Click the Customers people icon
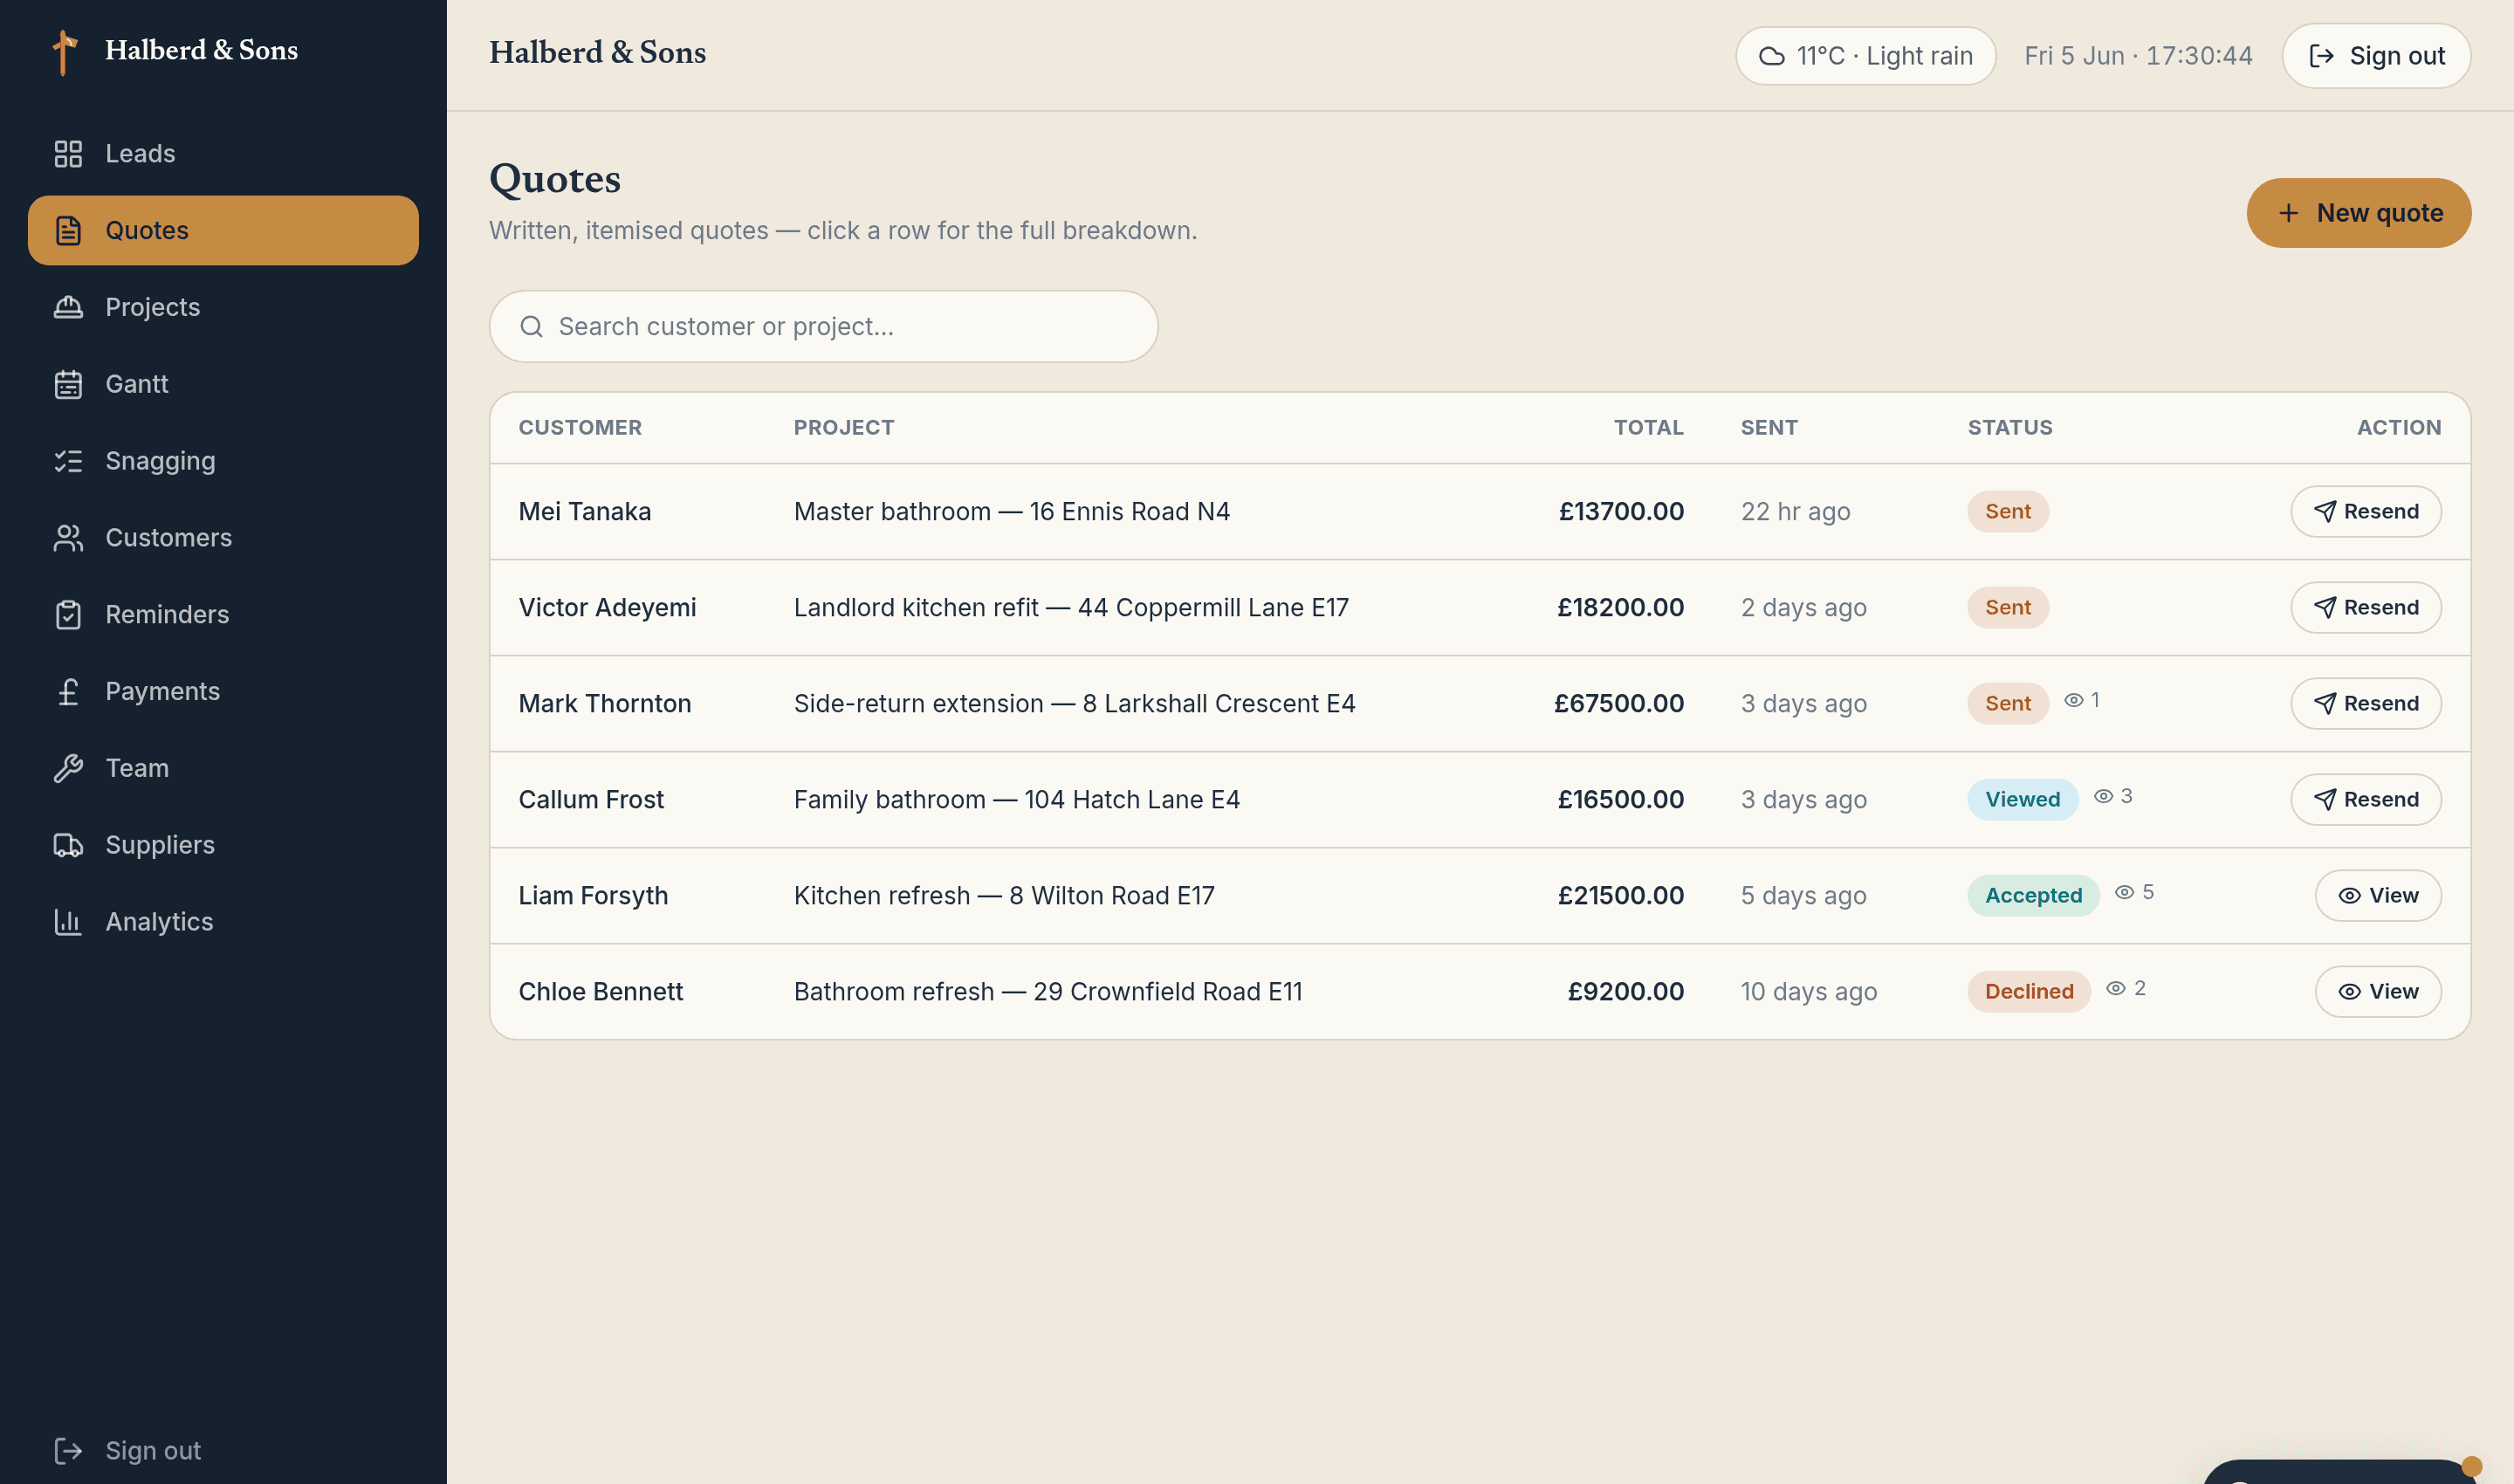The image size is (2514, 1484). click(x=68, y=538)
